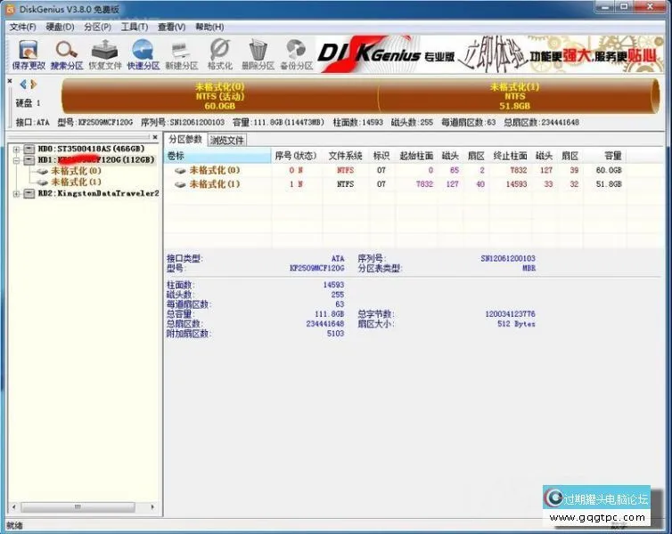Go to previous disk with left arrow

(23, 85)
